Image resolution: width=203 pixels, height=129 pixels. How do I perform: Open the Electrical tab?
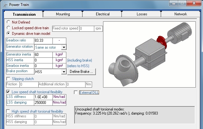102,14
